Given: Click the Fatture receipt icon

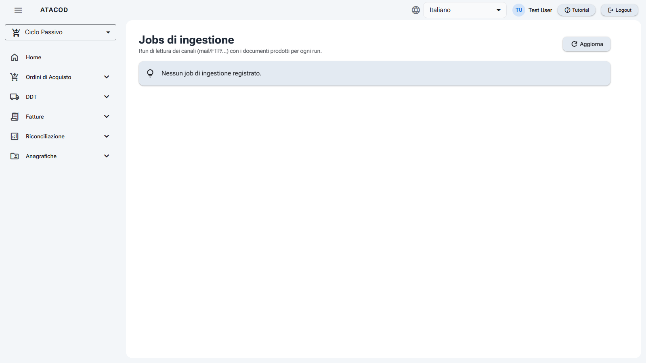Looking at the screenshot, I should (x=15, y=117).
